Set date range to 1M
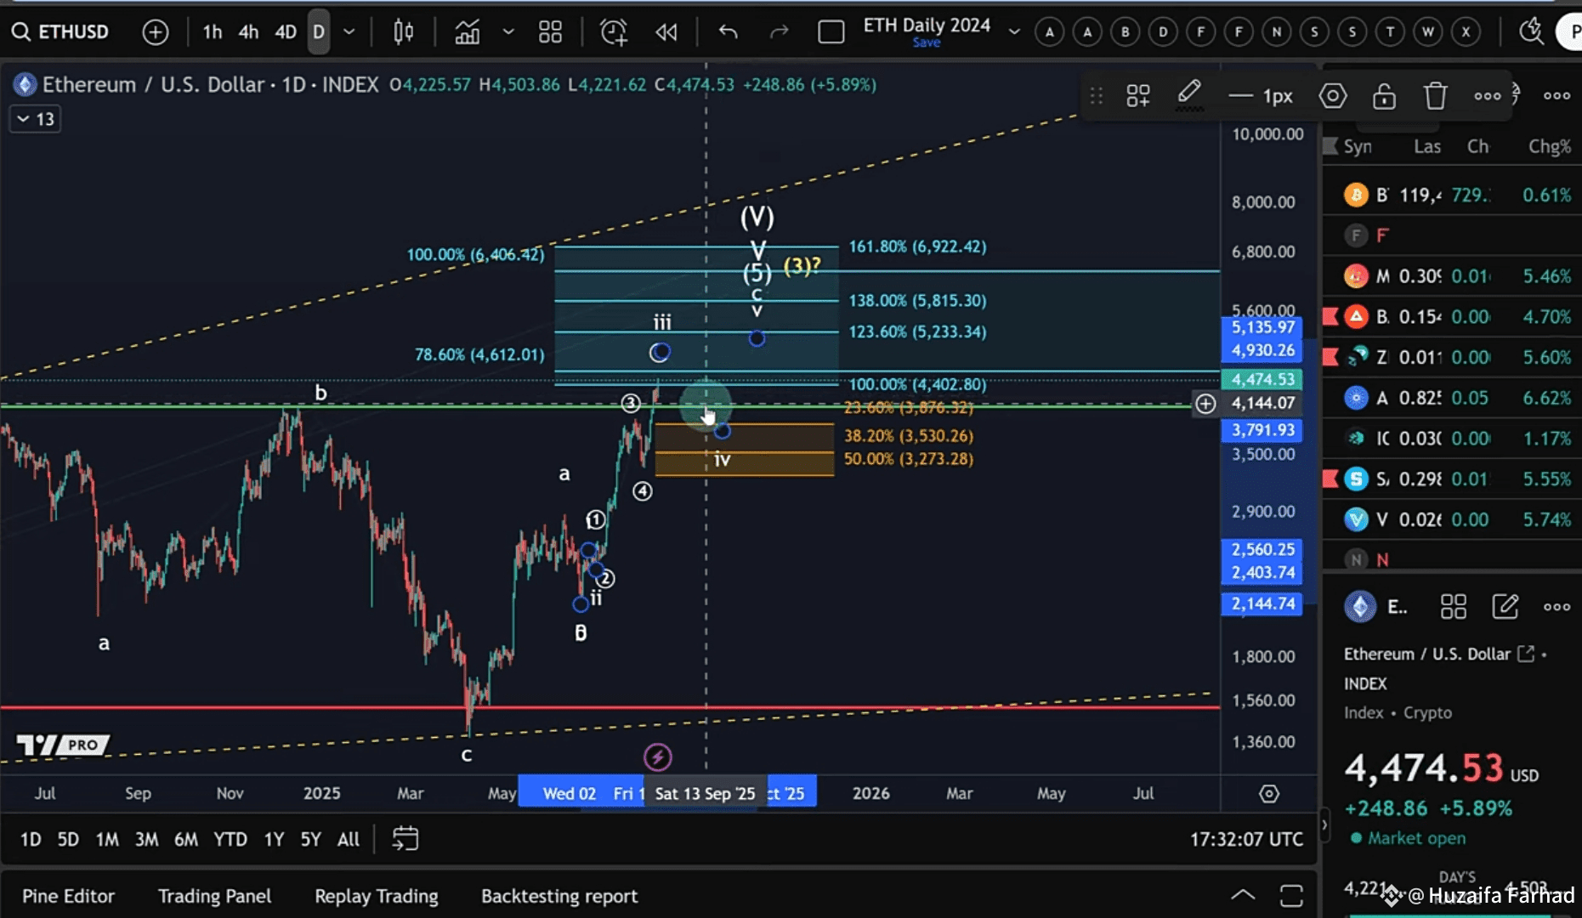Screen dimensions: 1582x918 click(107, 840)
